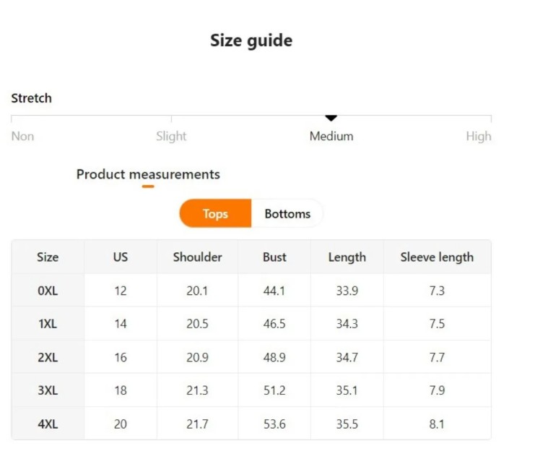Viewport: 535px width, 454px height.
Task: Click the High stretch label
Action: pos(479,136)
